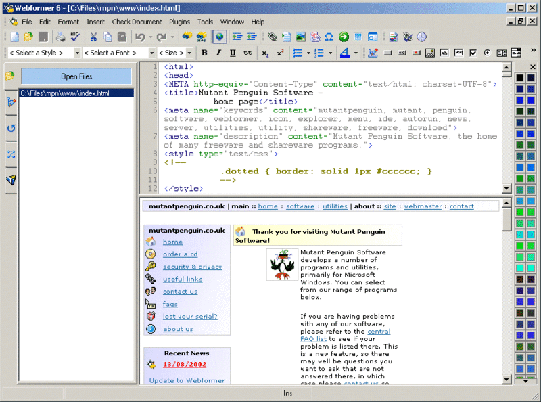Viewport: 541px width, 402px height.
Task: Toggle teletype tt formatting
Action: (248, 53)
